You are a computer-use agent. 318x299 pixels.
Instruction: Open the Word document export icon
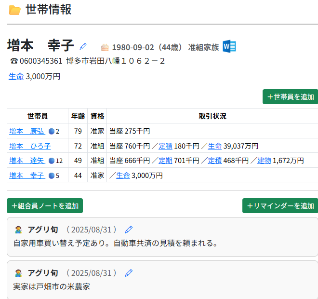(229, 47)
